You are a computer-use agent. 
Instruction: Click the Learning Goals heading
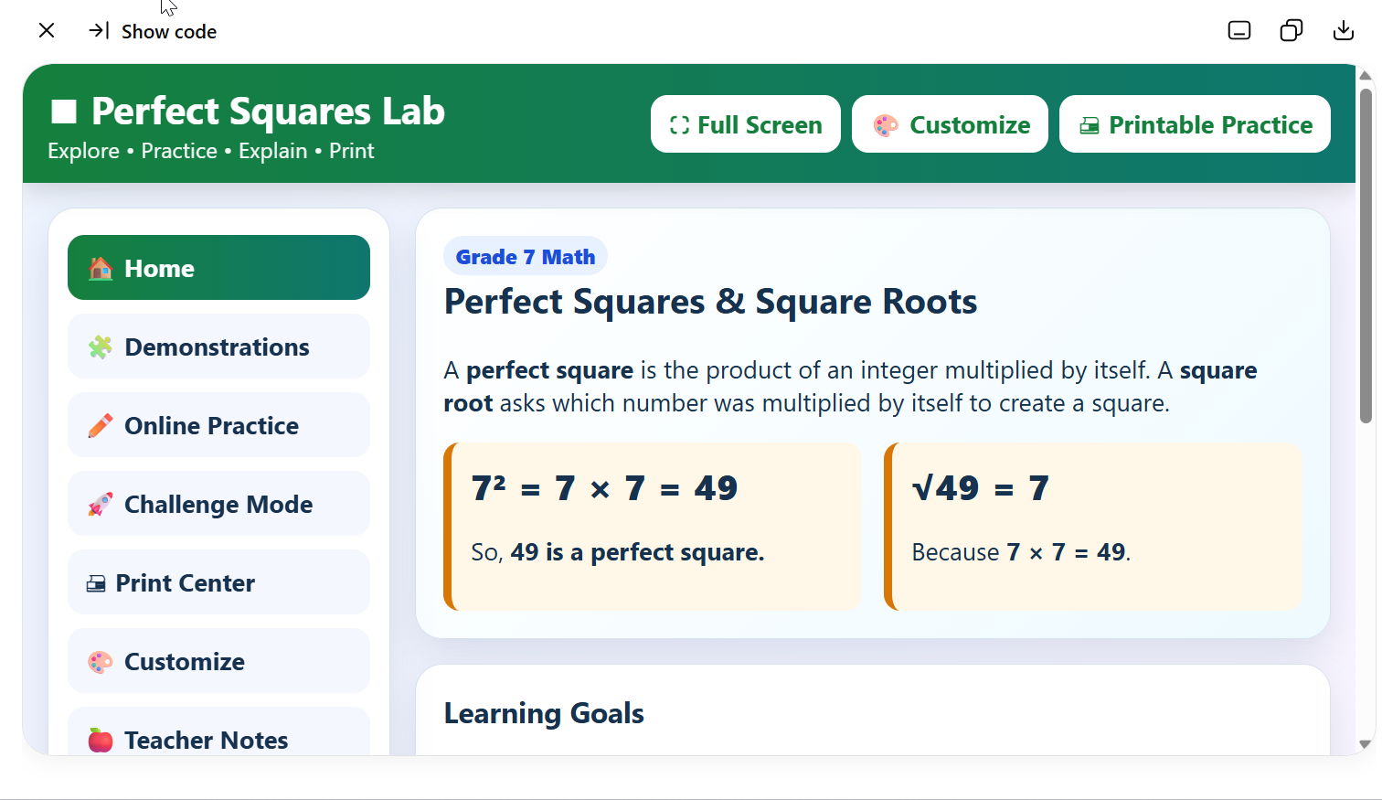point(544,713)
